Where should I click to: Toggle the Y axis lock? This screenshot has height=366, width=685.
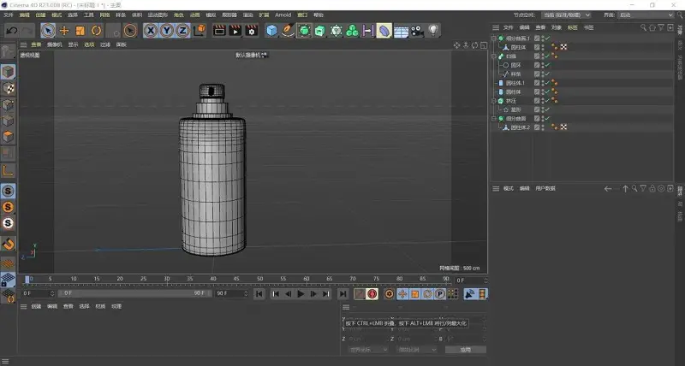click(x=167, y=31)
